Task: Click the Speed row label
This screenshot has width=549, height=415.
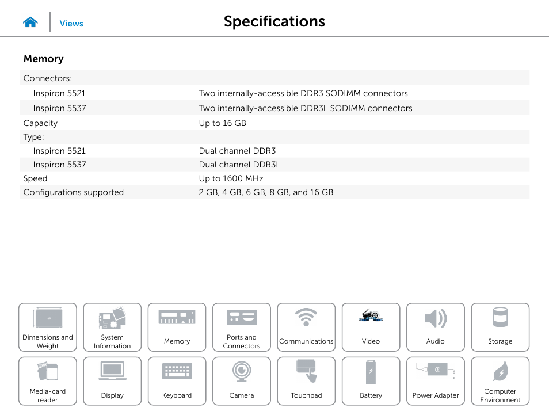Action: (35, 178)
